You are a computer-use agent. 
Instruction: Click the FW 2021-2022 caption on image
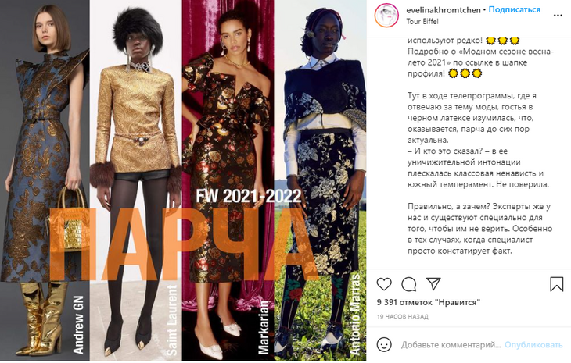pyautogui.click(x=249, y=196)
